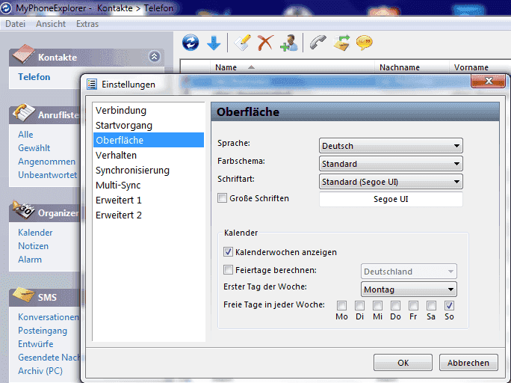Check Do as a free day
Viewport: 511px width, 383px height.
coord(395,306)
